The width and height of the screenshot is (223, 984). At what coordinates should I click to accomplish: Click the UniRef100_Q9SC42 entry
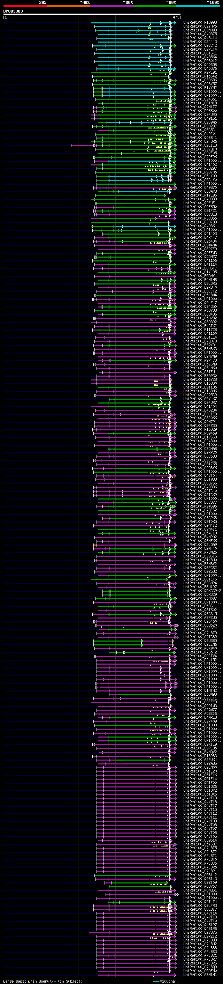200,45
